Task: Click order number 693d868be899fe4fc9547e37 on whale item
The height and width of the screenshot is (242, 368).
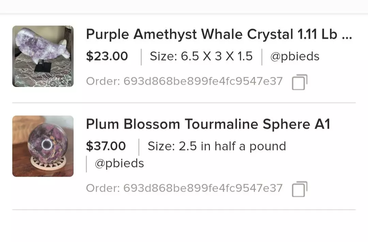Action: pyautogui.click(x=184, y=81)
